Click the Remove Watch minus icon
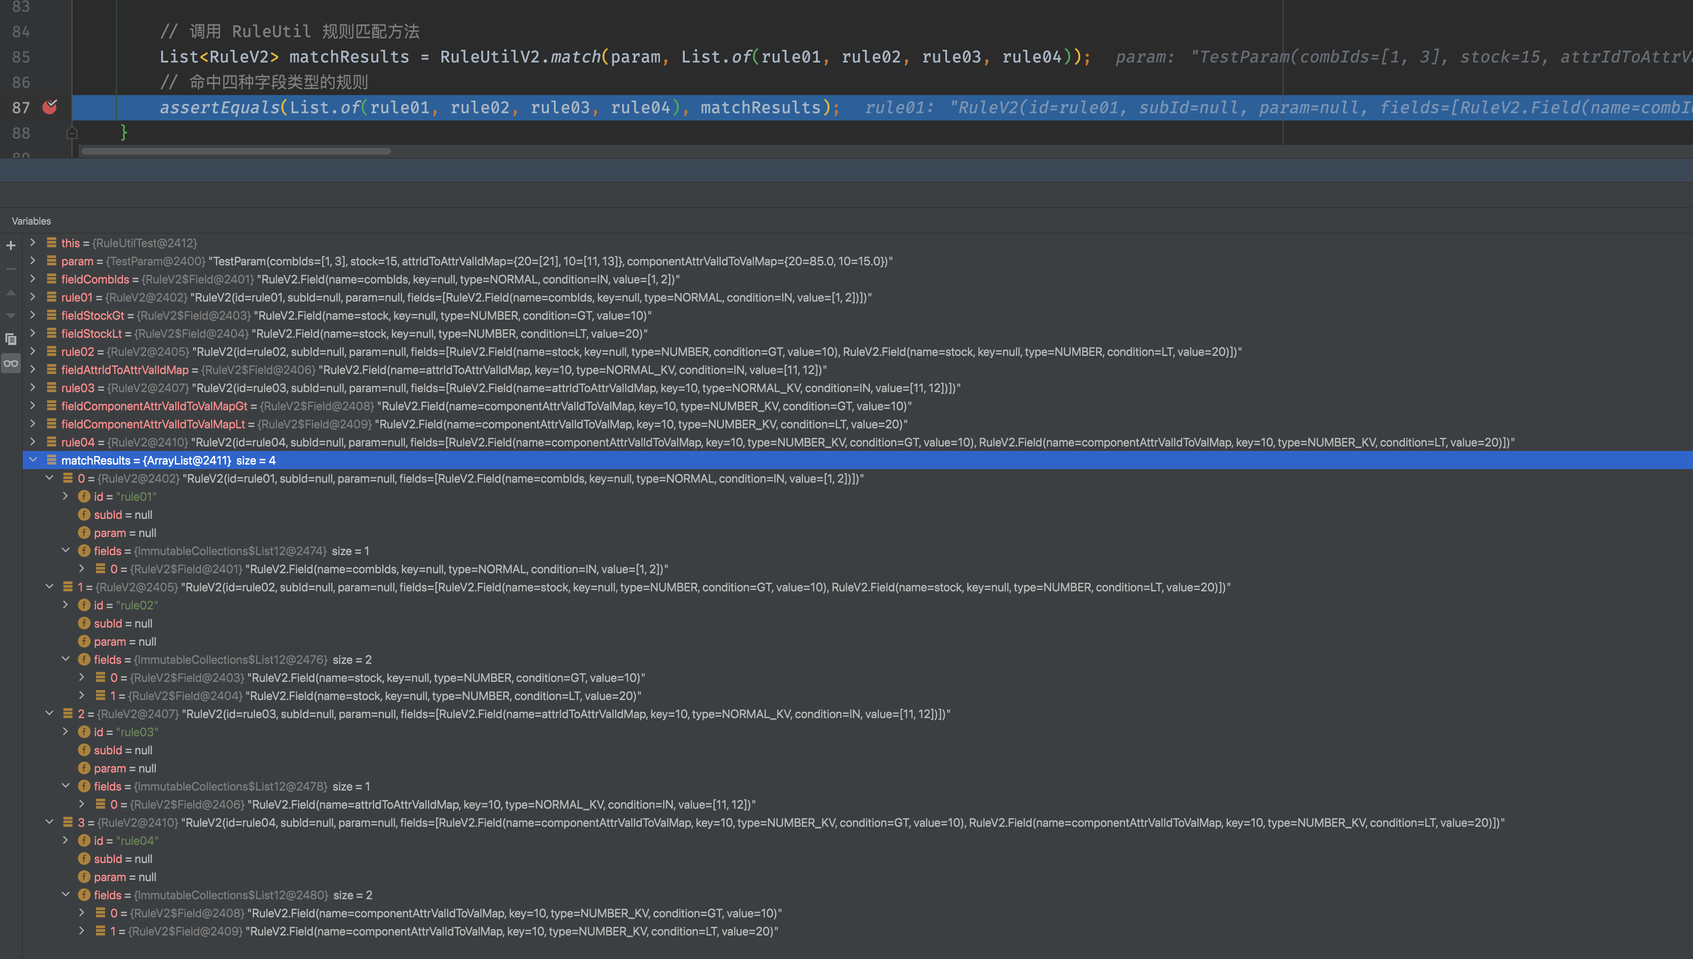The height and width of the screenshot is (959, 1693). (10, 269)
